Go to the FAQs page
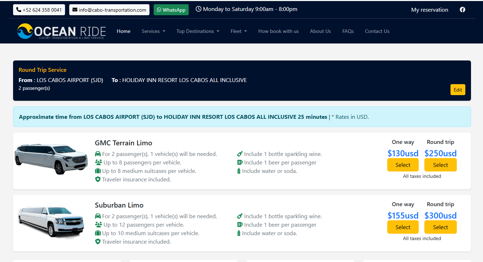Viewport: 483px width, 262px height. coord(348,31)
